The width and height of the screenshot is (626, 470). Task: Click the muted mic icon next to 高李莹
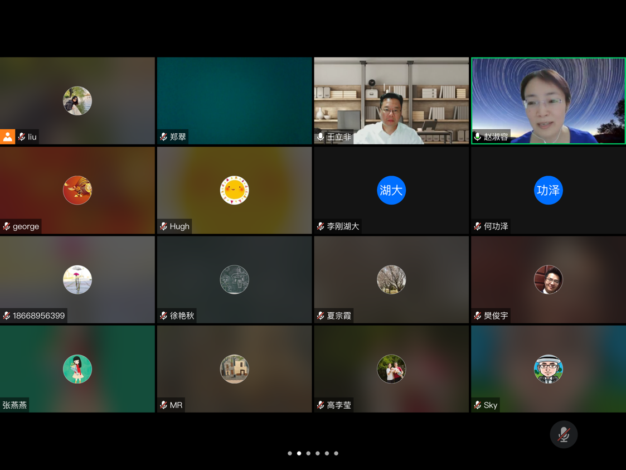pos(321,405)
